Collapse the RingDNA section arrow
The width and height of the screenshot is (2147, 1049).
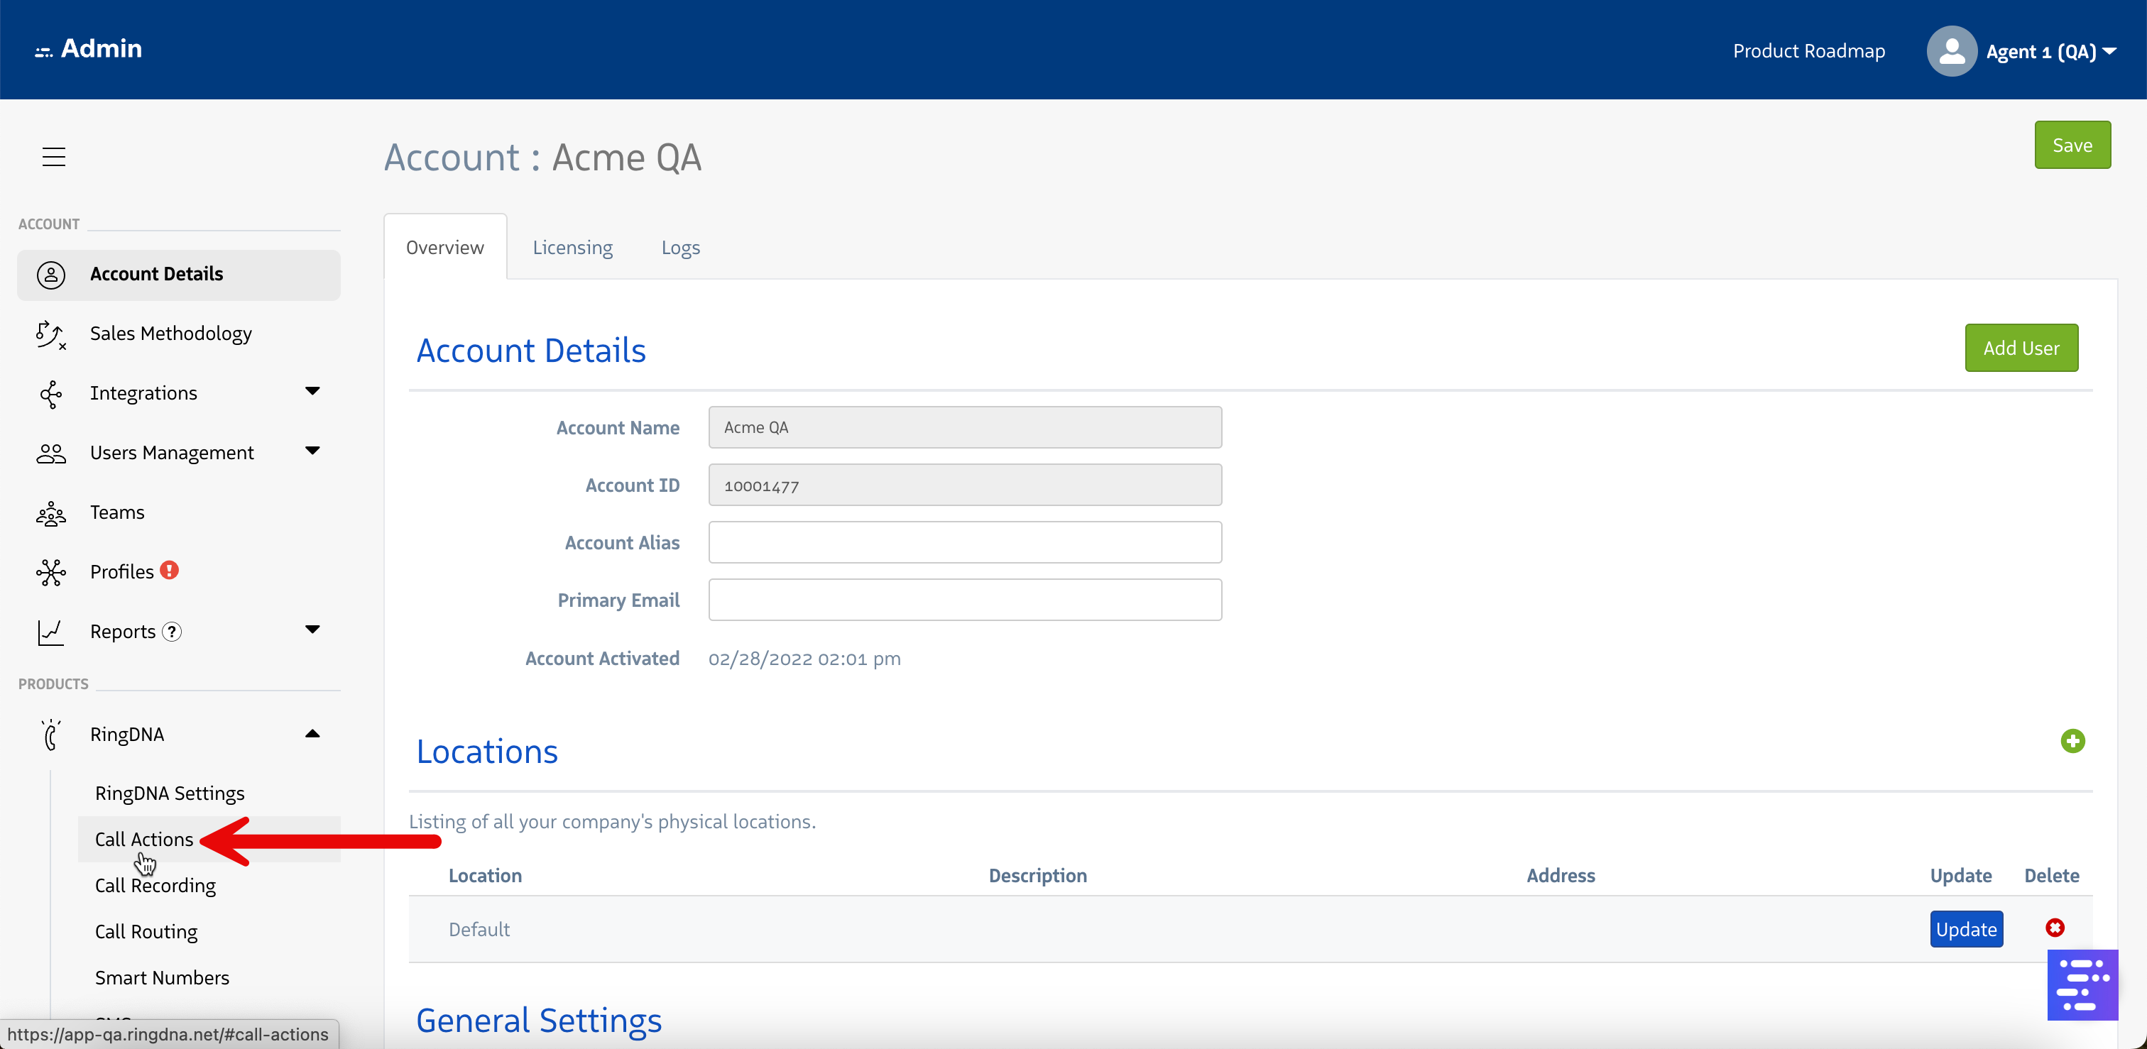[x=312, y=733]
